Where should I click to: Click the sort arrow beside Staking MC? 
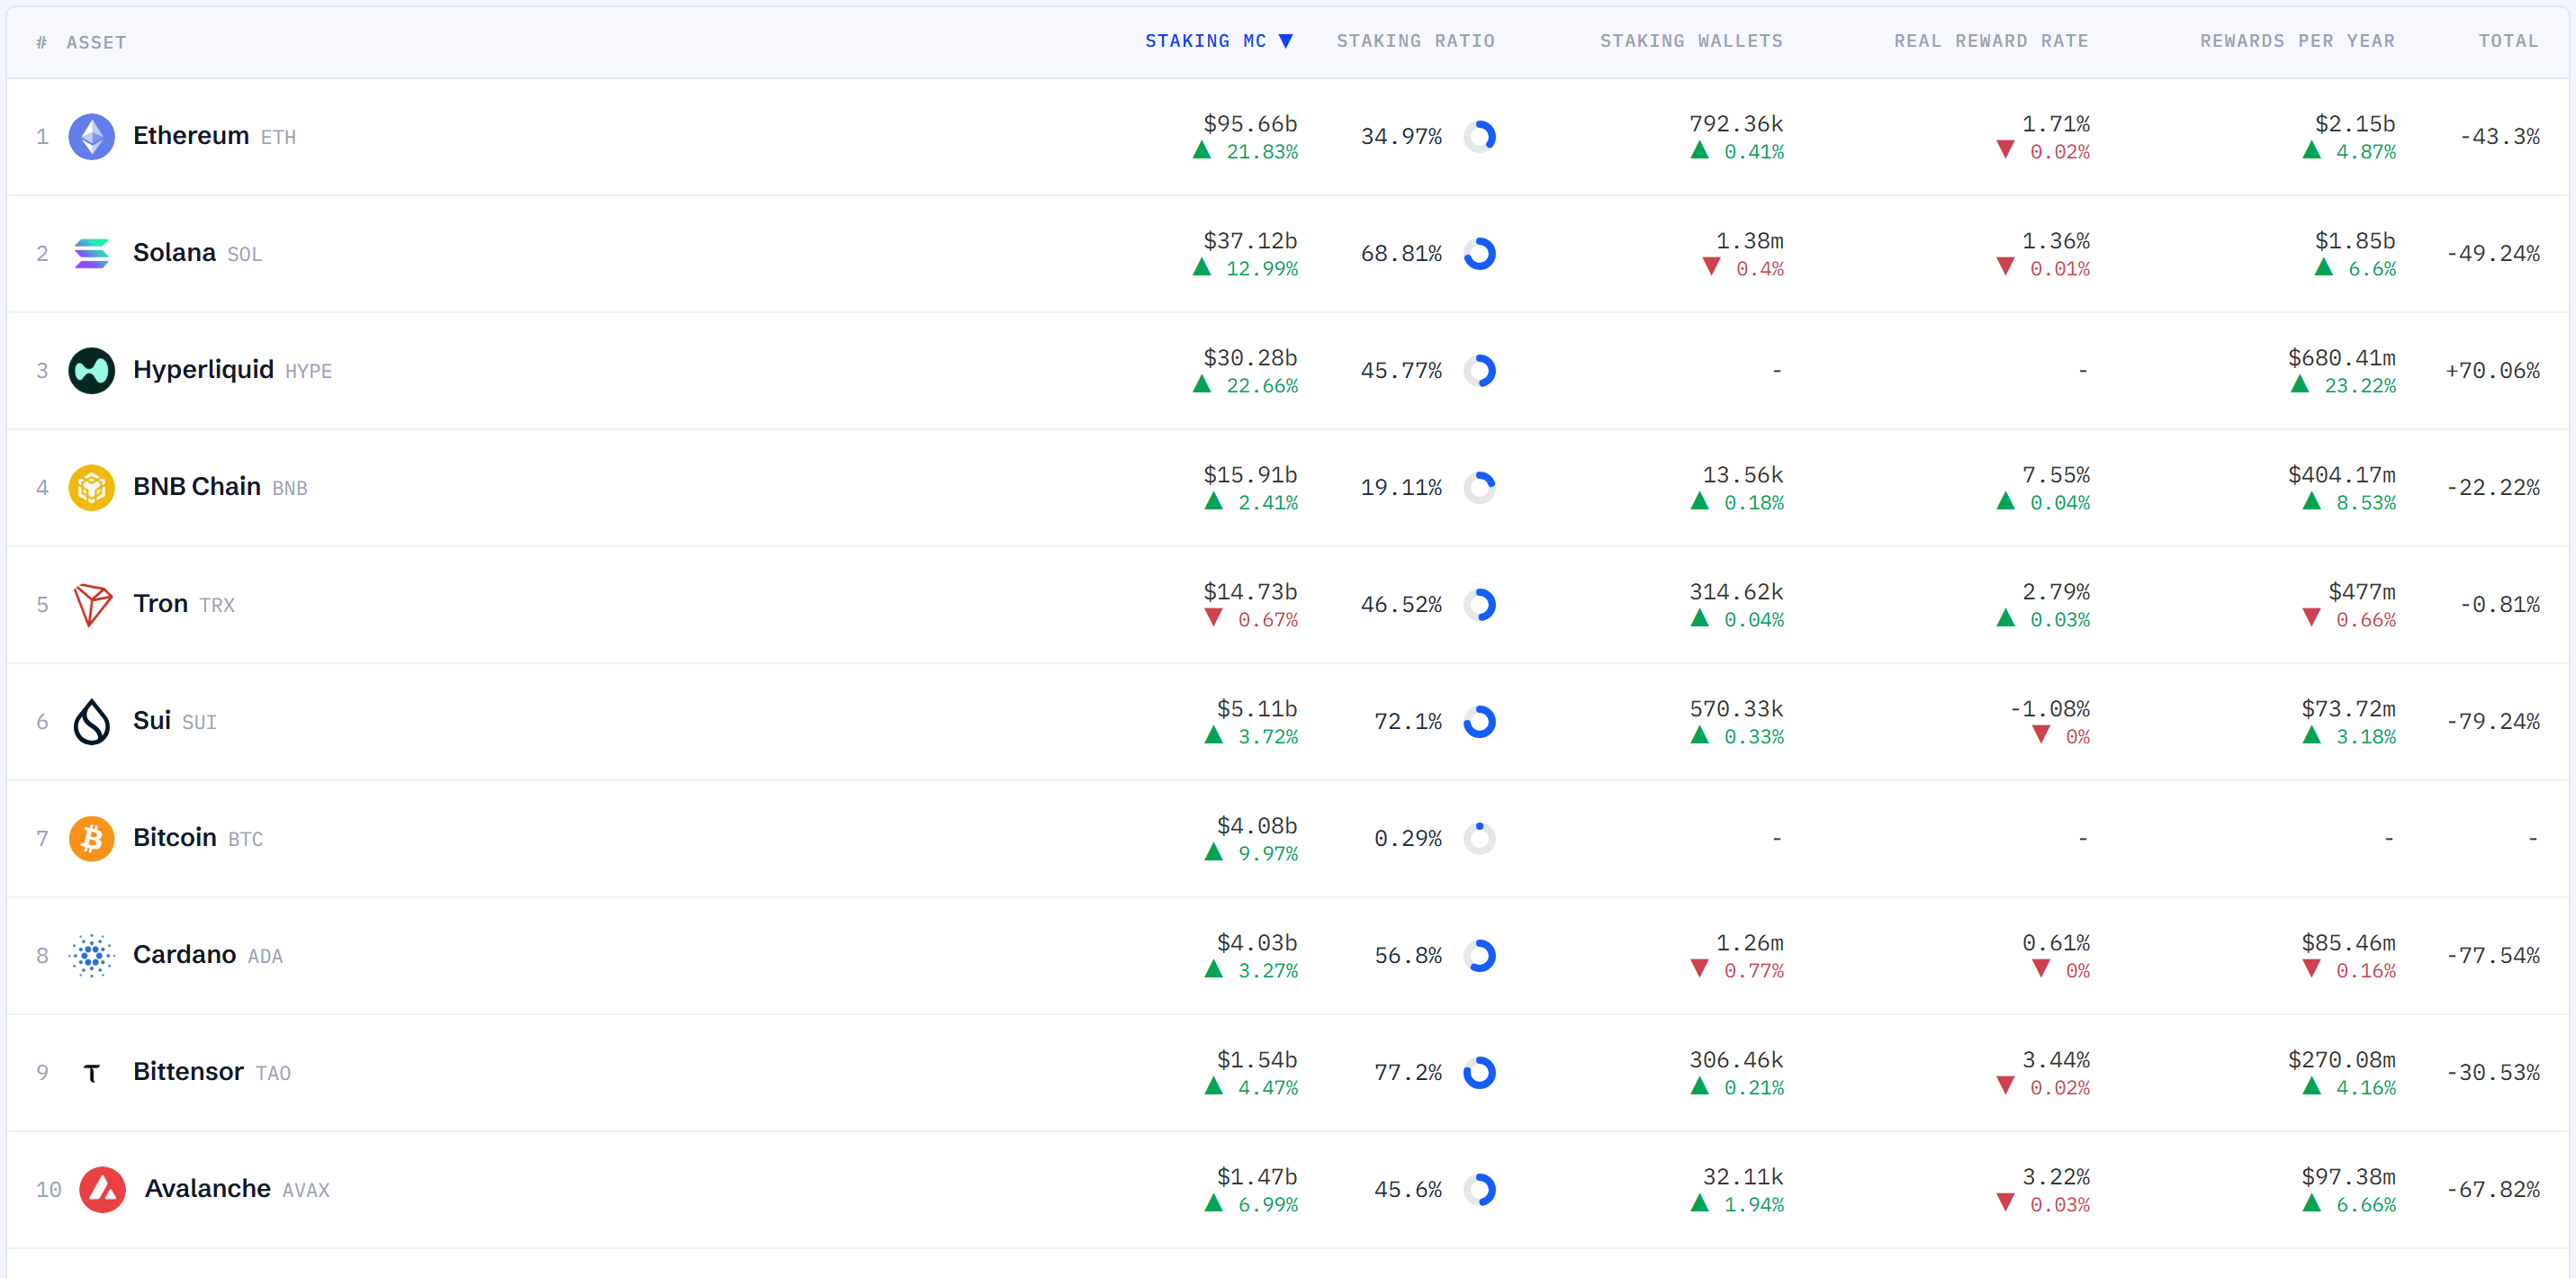tap(1286, 41)
